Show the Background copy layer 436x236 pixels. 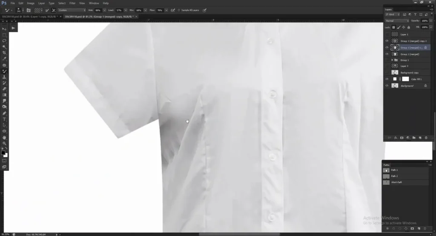(x=387, y=73)
